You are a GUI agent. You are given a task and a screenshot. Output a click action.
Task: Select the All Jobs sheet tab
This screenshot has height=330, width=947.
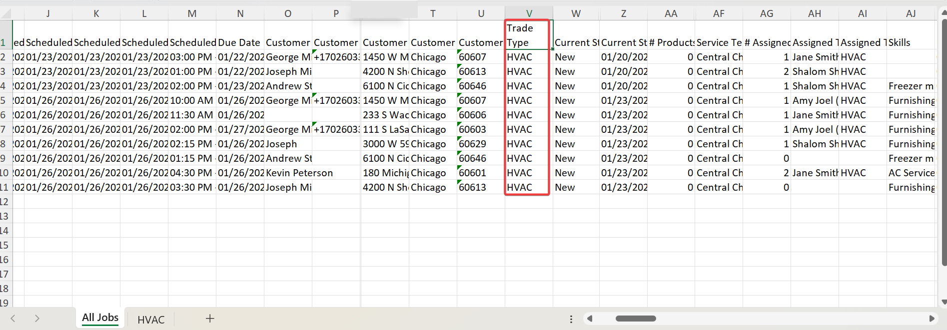(x=100, y=318)
